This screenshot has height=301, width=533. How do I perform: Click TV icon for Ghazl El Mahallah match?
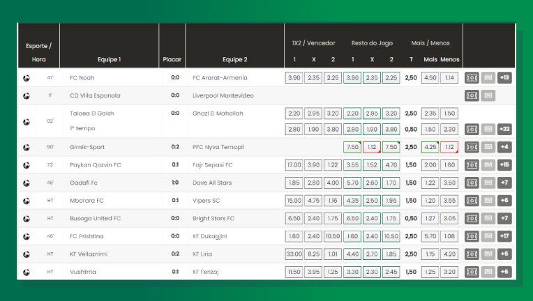click(488, 130)
